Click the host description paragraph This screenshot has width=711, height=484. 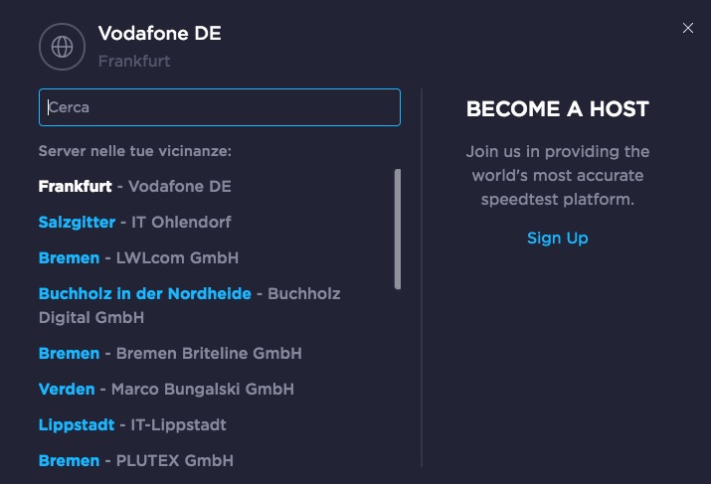coord(557,175)
